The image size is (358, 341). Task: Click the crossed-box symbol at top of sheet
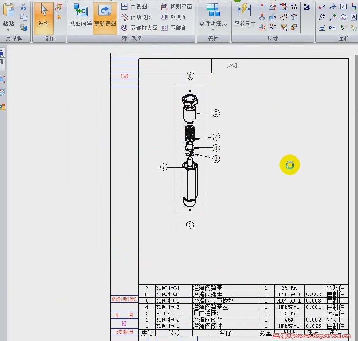(x=232, y=65)
